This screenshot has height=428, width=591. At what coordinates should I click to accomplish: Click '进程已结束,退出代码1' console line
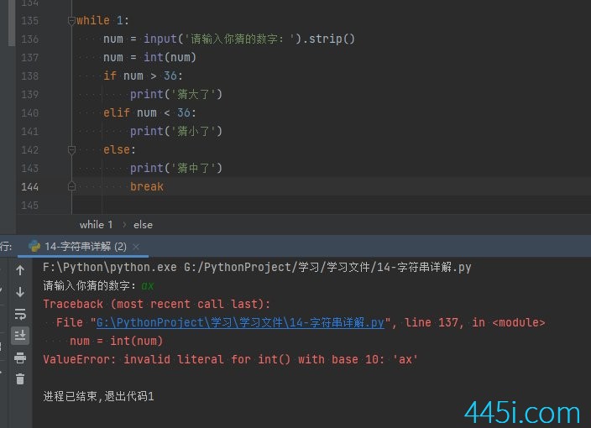click(x=99, y=396)
